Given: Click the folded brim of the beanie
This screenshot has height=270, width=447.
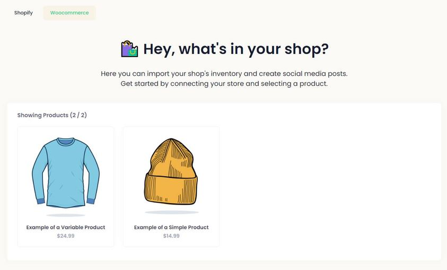Looking at the screenshot, I should pyautogui.click(x=171, y=190).
